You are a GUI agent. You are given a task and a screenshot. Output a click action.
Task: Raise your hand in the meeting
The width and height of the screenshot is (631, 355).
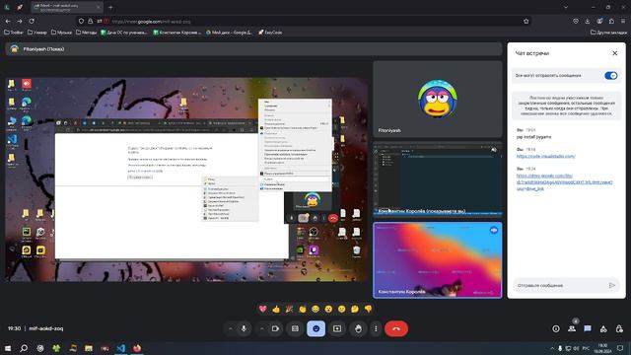[358, 328]
